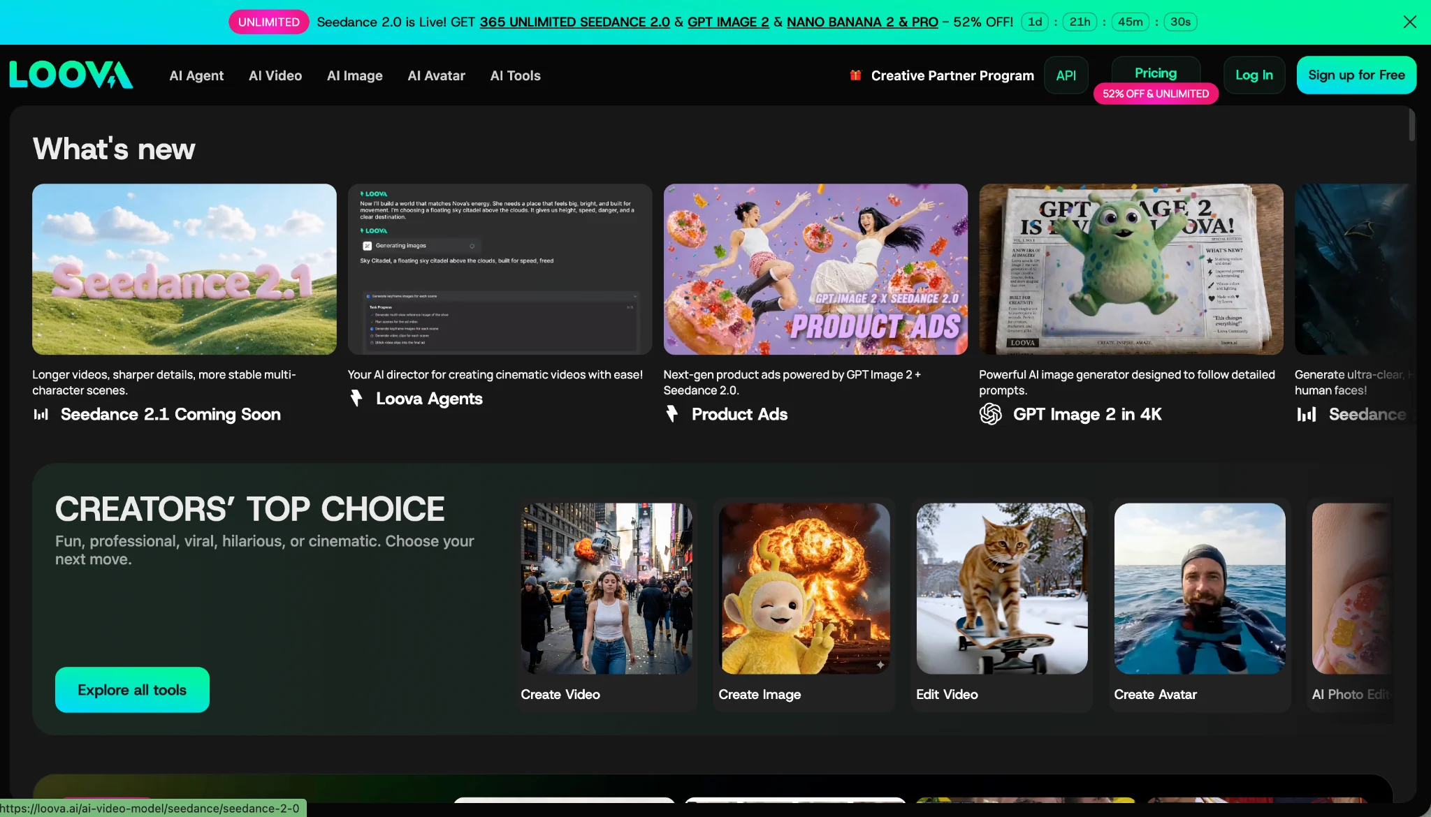Click the OpenAI logo beside GPT Image 2

[x=991, y=414]
